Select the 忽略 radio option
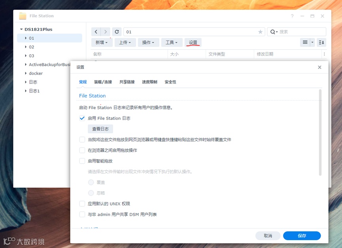Screen dimensions: 342x248 (x=91, y=193)
